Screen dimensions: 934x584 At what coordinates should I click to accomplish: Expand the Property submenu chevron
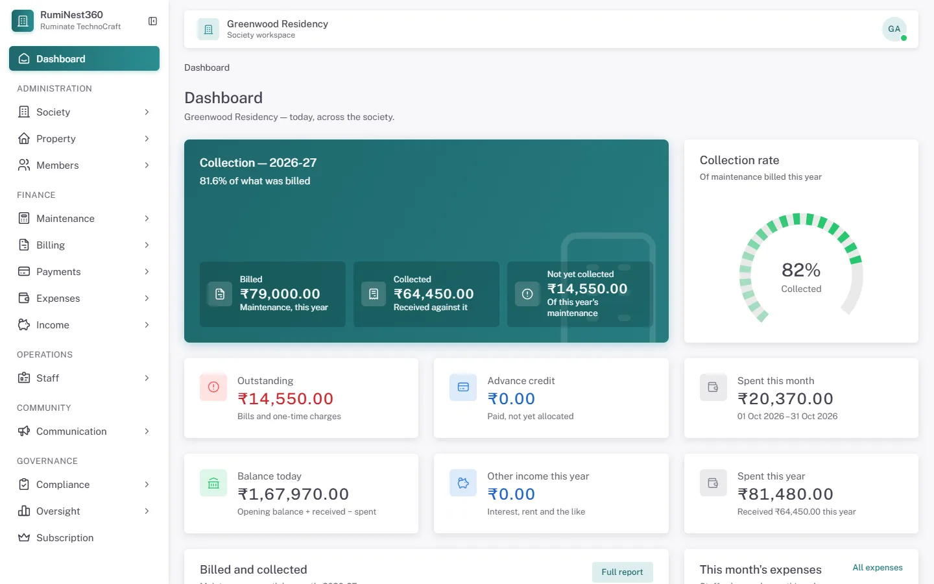(147, 138)
